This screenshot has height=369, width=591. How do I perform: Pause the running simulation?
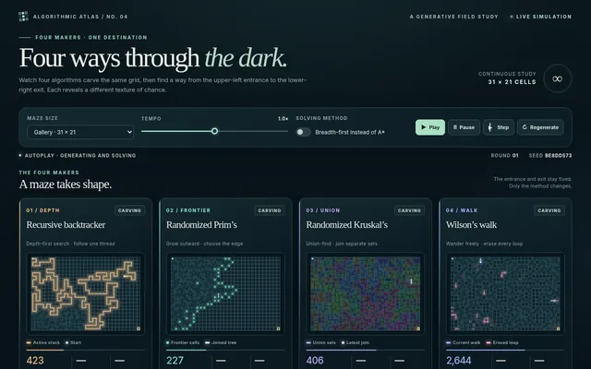(464, 127)
